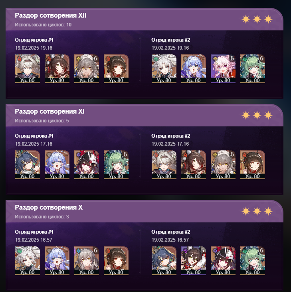Open eidolon-5 character portrait in stage X squad #2
The image size is (291, 292).
click(x=194, y=261)
